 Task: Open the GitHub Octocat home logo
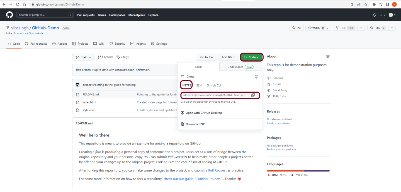pos(9,15)
